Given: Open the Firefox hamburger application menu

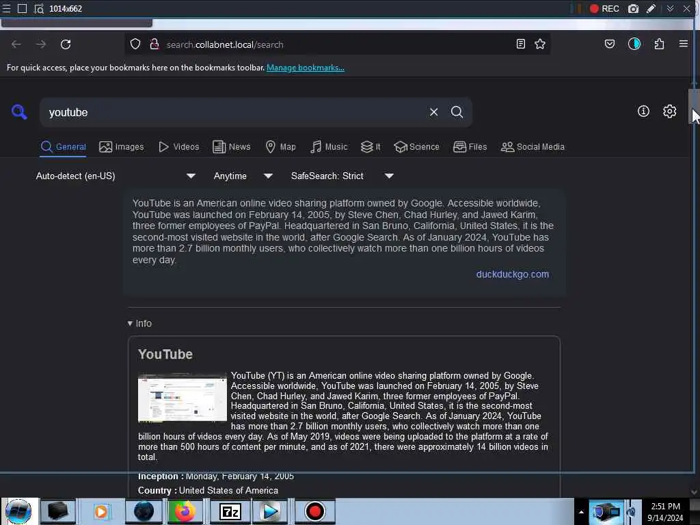Looking at the screenshot, I should coord(684,44).
